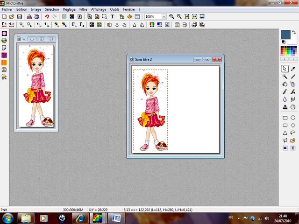Open a file with the folder icon
299x224 pixels.
tap(12, 17)
